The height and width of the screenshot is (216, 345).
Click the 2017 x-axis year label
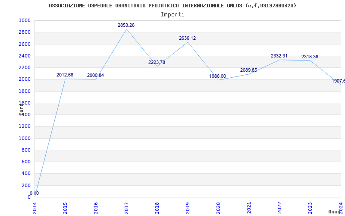pos(126,208)
